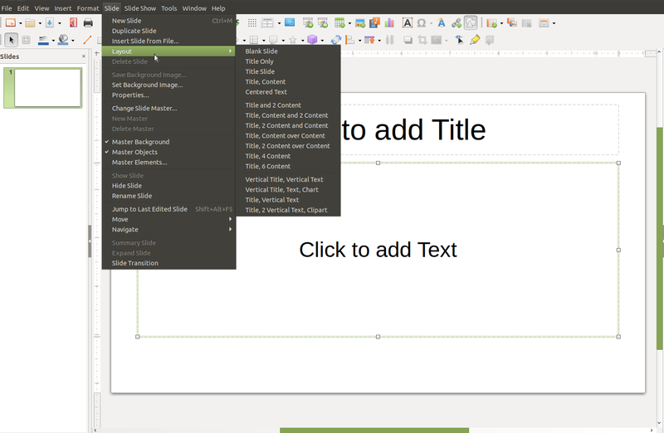Click the Insert Chart icon

[389, 23]
